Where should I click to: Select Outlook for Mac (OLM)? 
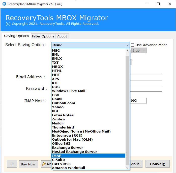point(88,140)
